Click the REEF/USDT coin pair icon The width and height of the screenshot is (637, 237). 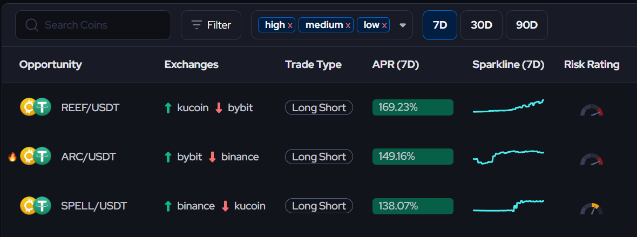pyautogui.click(x=36, y=108)
